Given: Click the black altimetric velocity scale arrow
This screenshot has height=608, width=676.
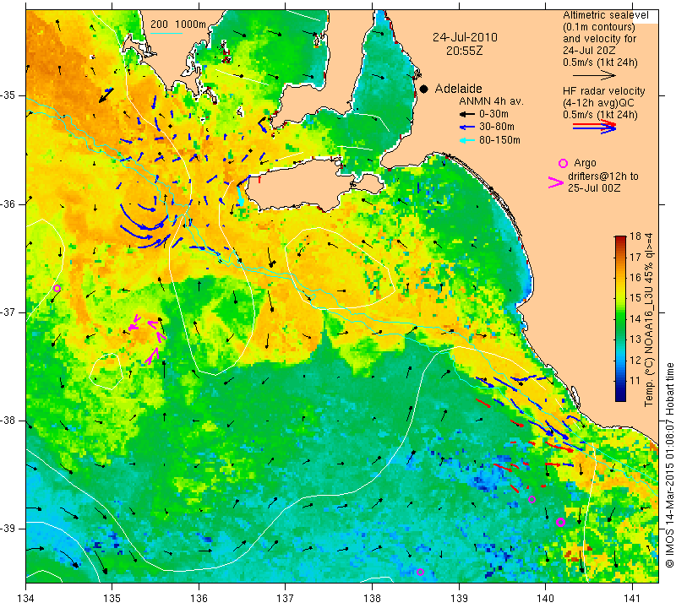Looking at the screenshot, I should [594, 75].
